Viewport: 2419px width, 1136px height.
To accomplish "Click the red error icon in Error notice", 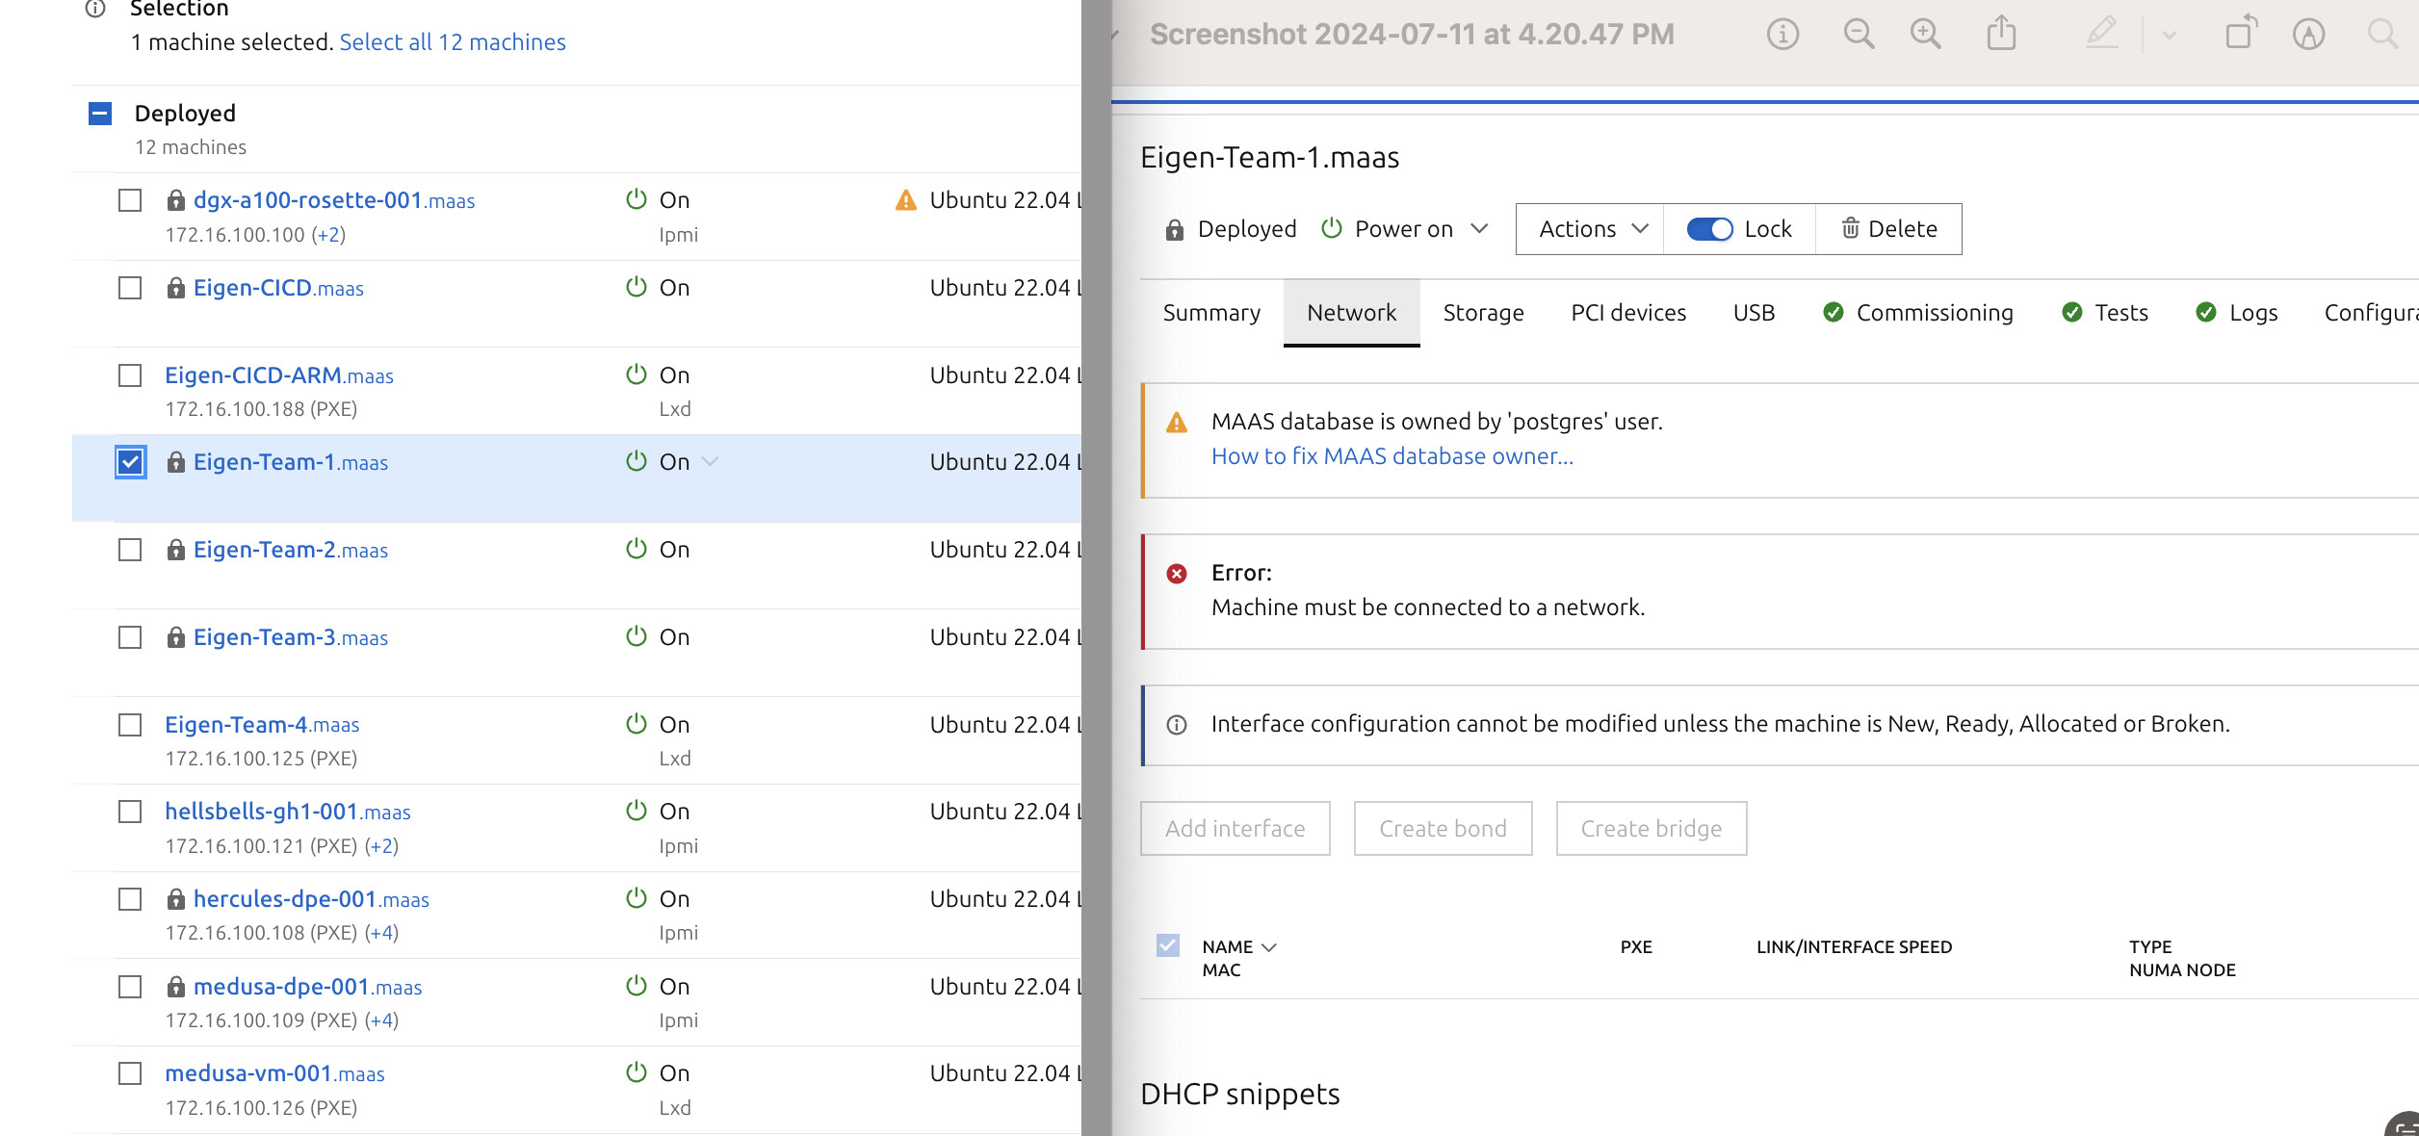I will point(1177,574).
